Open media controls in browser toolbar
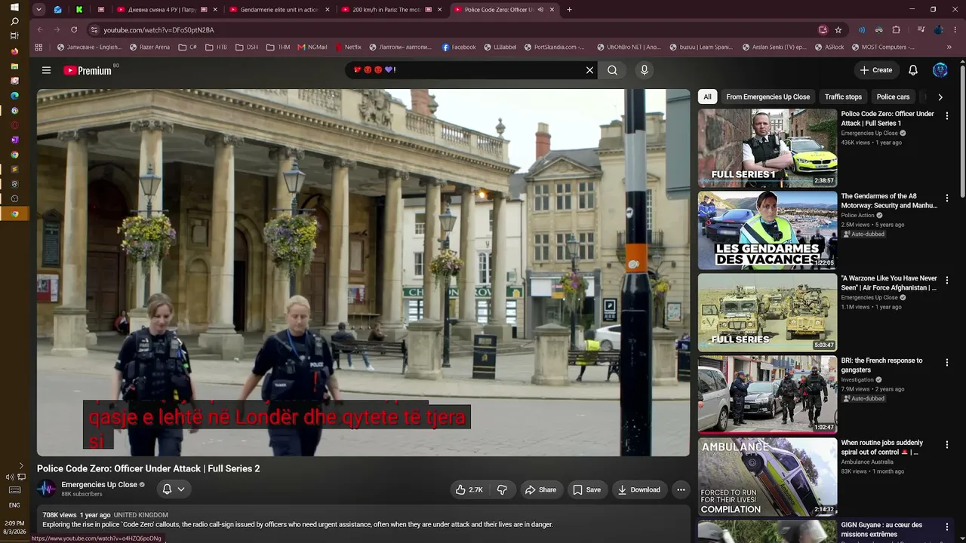Viewport: 966px width, 543px height. pyautogui.click(x=921, y=30)
